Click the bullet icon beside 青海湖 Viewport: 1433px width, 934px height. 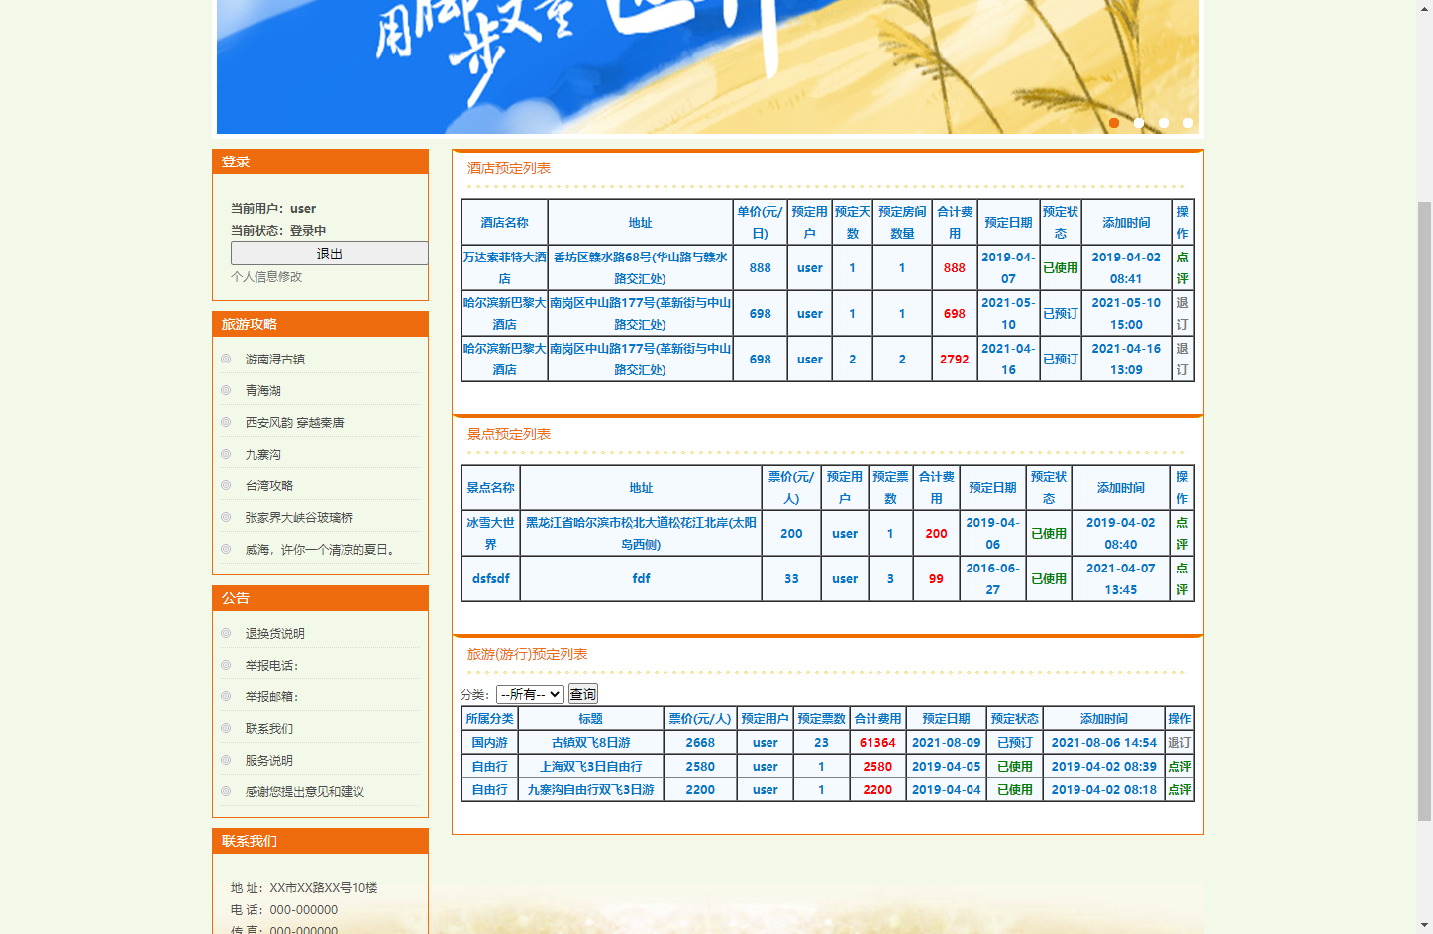[x=226, y=390]
